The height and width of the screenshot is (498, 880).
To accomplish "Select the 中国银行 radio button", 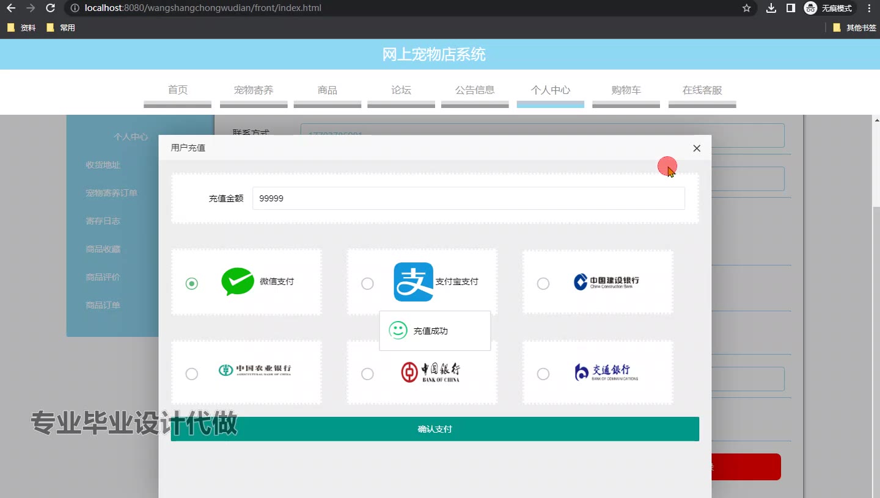I will (x=367, y=374).
